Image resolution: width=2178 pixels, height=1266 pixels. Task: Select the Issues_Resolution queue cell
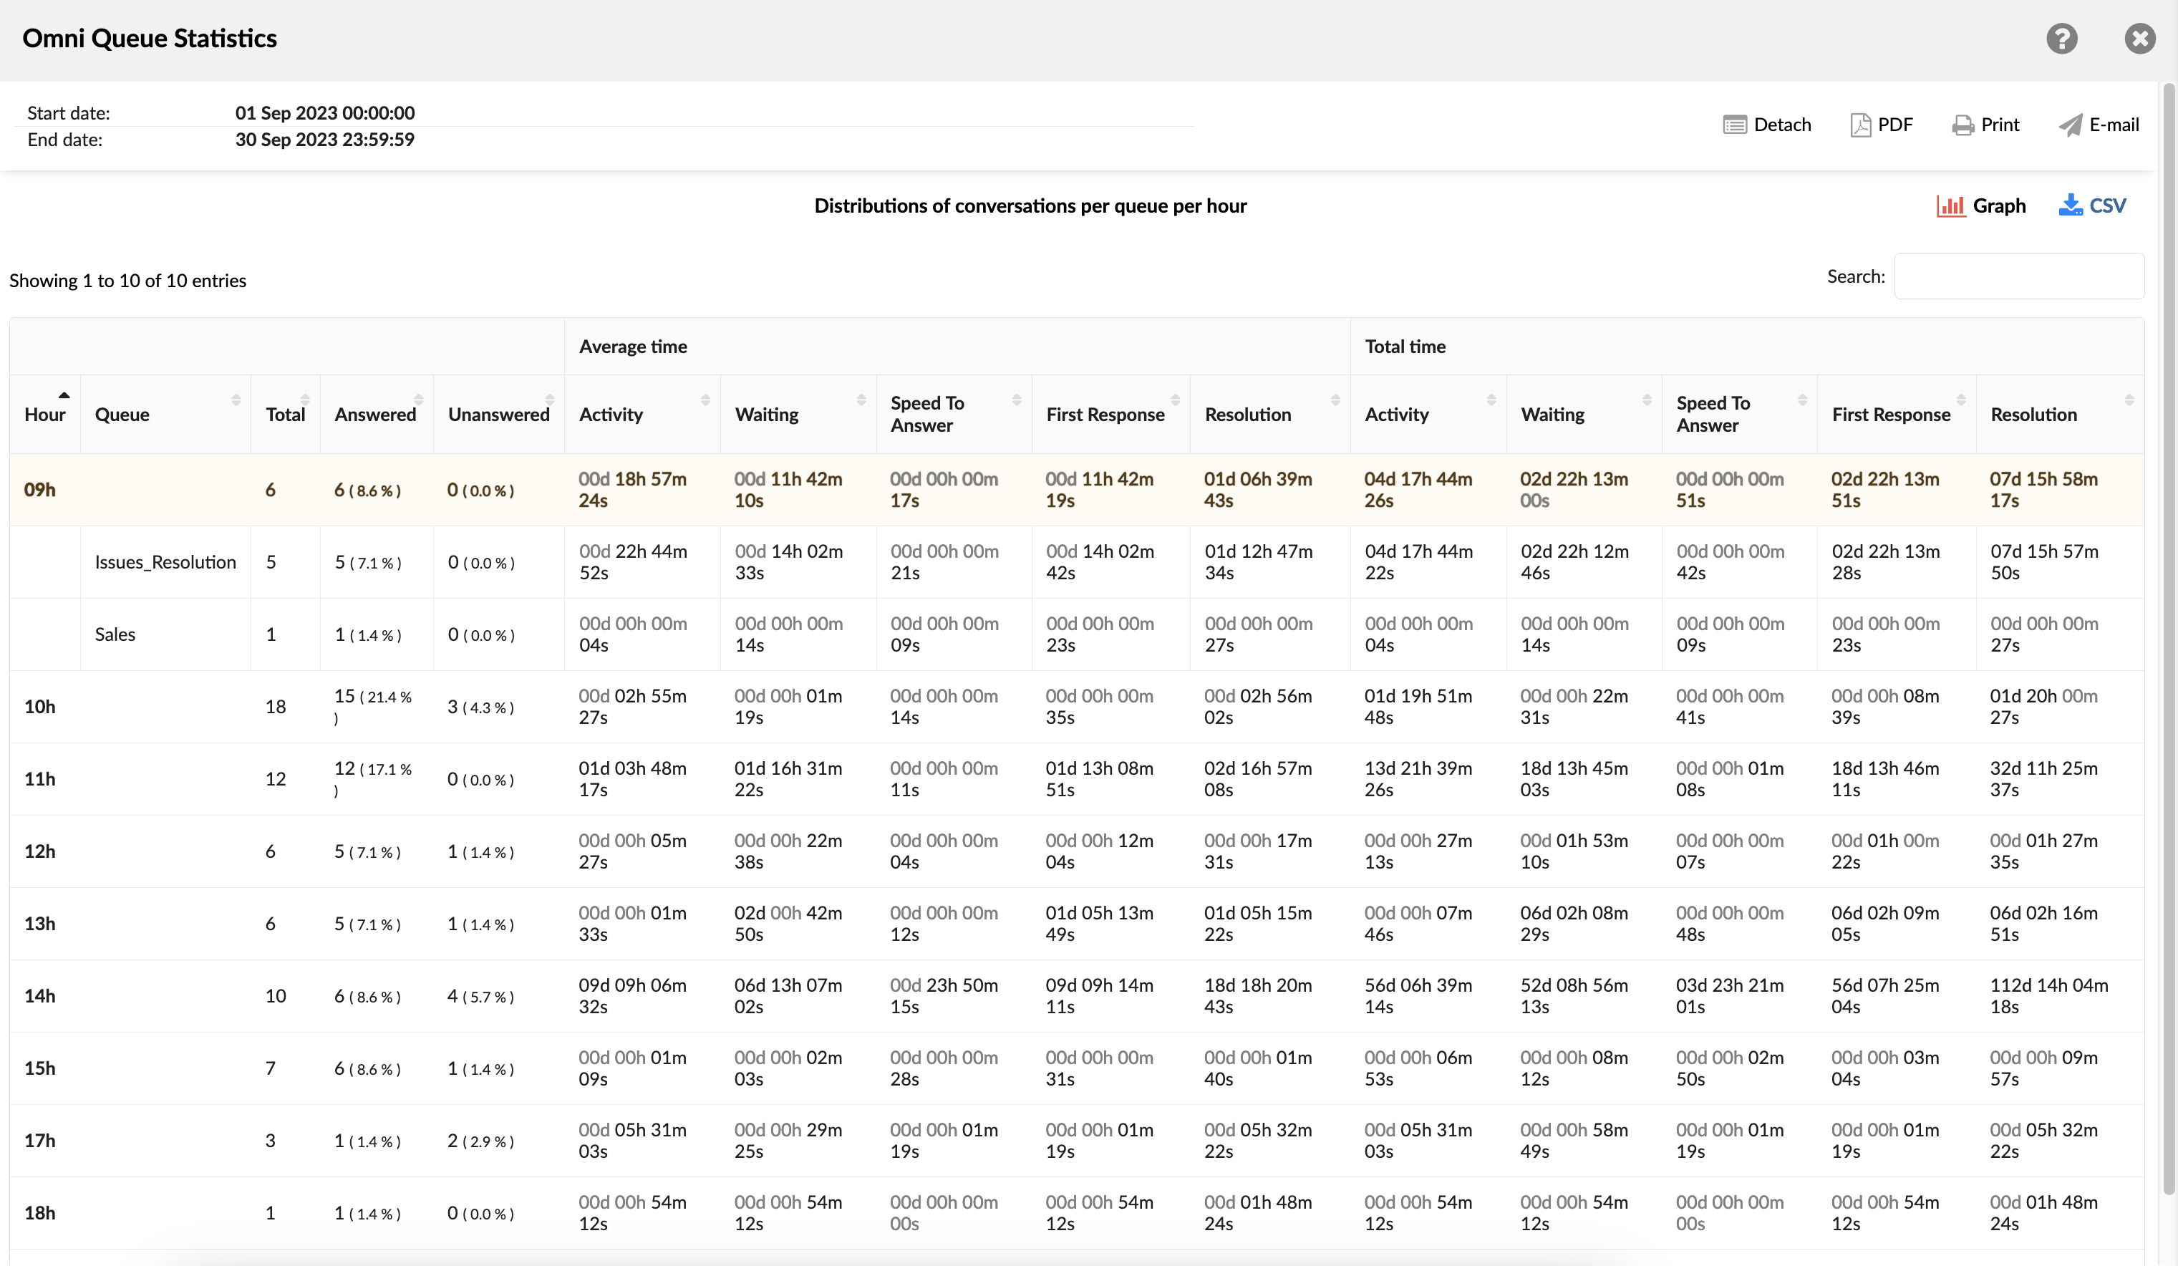pos(165,563)
